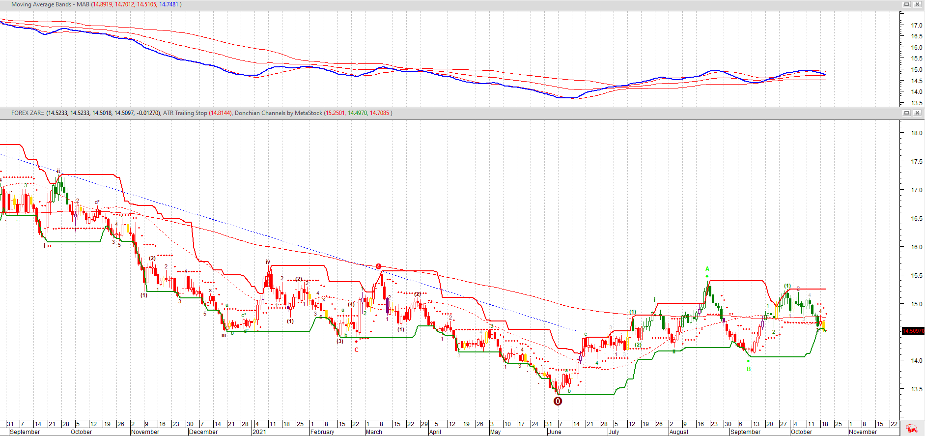Click the Moving Average Bands - MAB title

(x=51, y=4)
